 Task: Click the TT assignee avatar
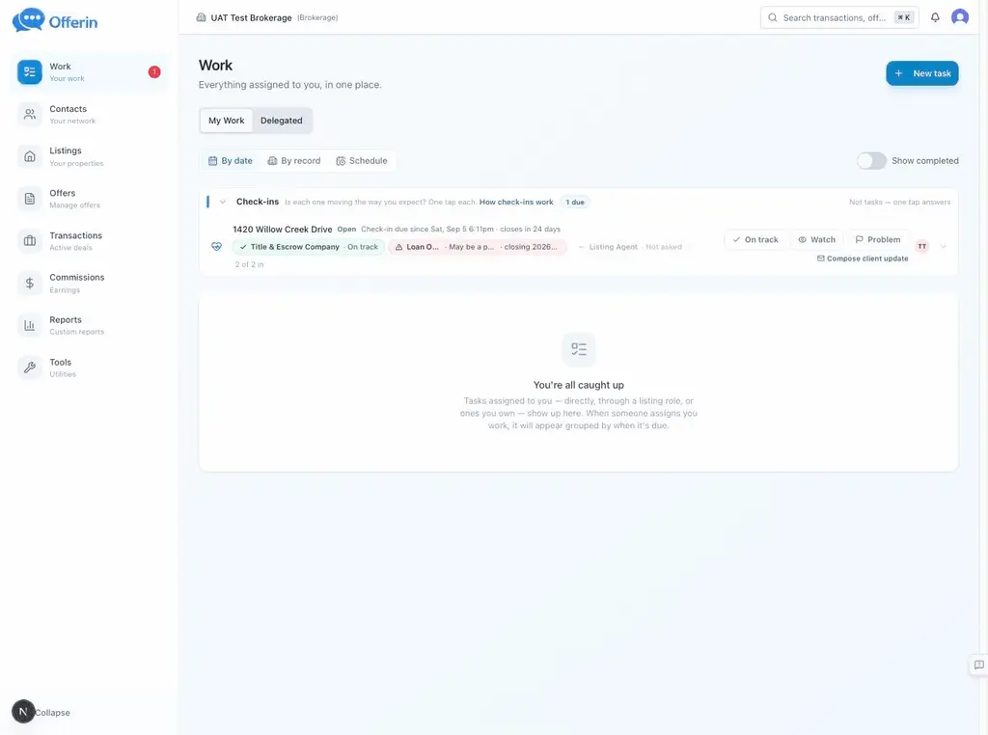click(921, 246)
